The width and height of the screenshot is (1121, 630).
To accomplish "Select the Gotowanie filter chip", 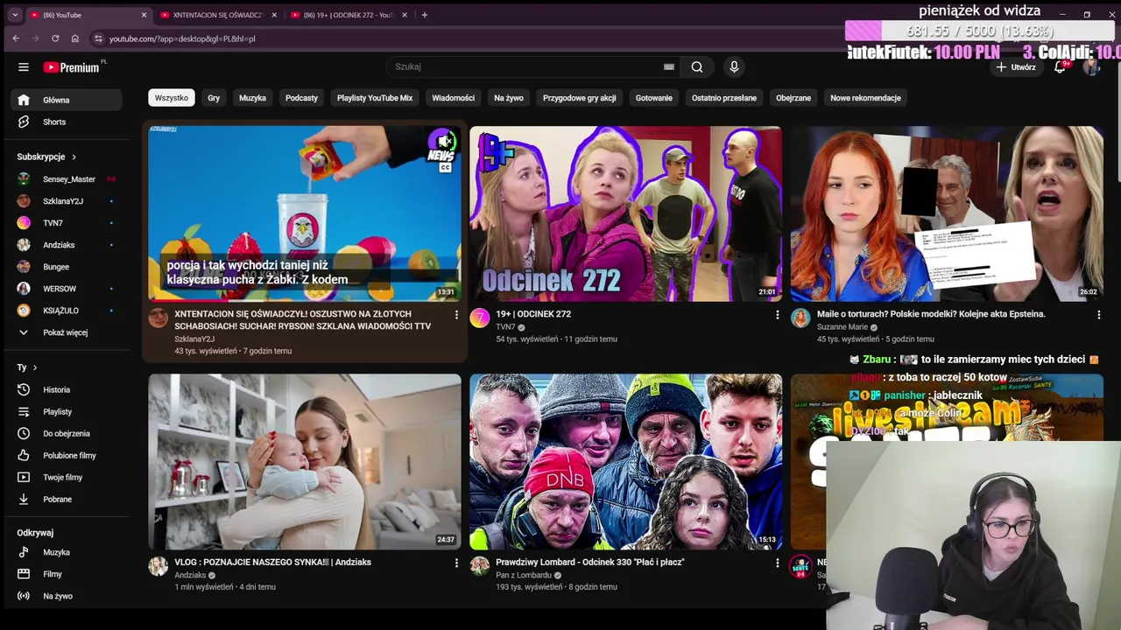I will pyautogui.click(x=654, y=98).
